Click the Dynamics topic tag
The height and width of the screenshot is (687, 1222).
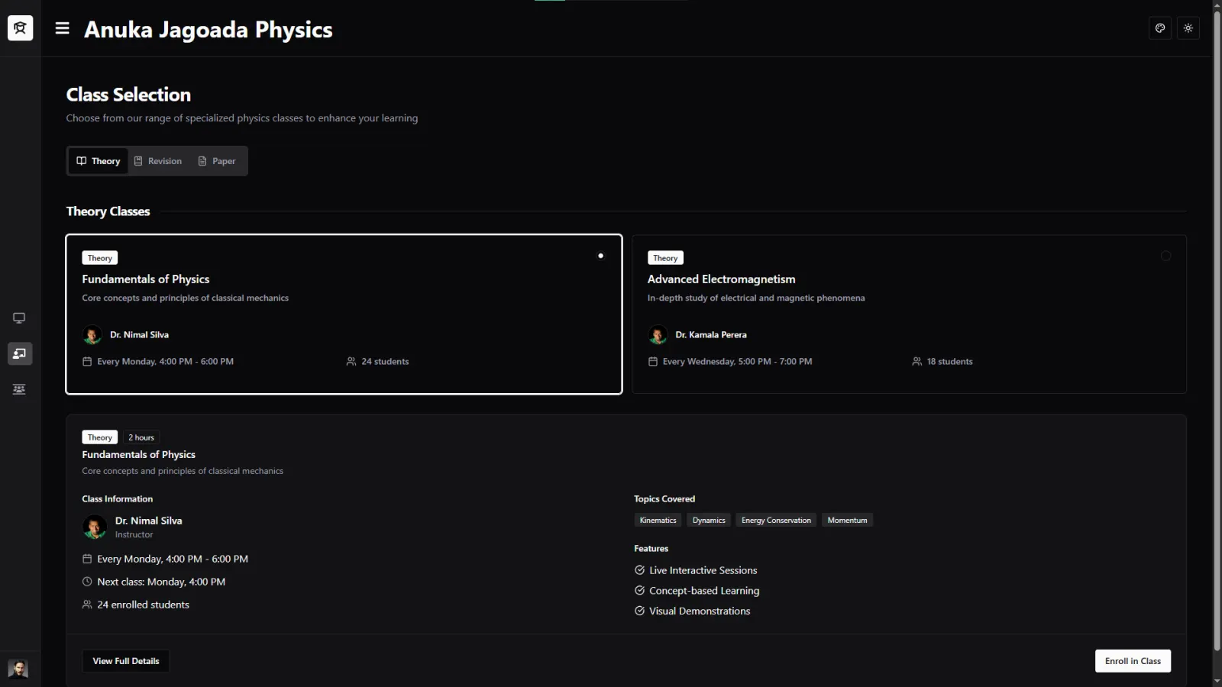click(x=709, y=521)
